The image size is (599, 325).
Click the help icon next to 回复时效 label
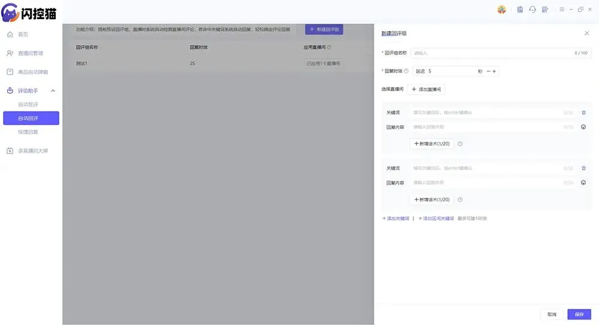406,71
